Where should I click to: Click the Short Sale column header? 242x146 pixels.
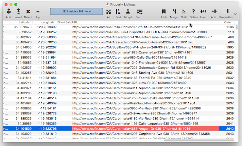pos(64,22)
